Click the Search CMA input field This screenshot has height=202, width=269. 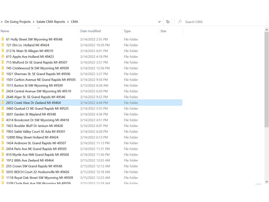221,22
